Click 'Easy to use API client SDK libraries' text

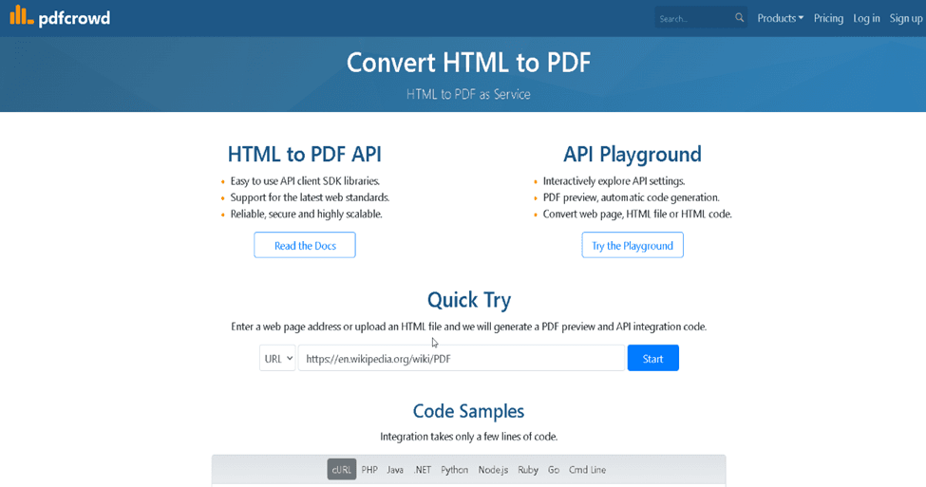tap(305, 181)
